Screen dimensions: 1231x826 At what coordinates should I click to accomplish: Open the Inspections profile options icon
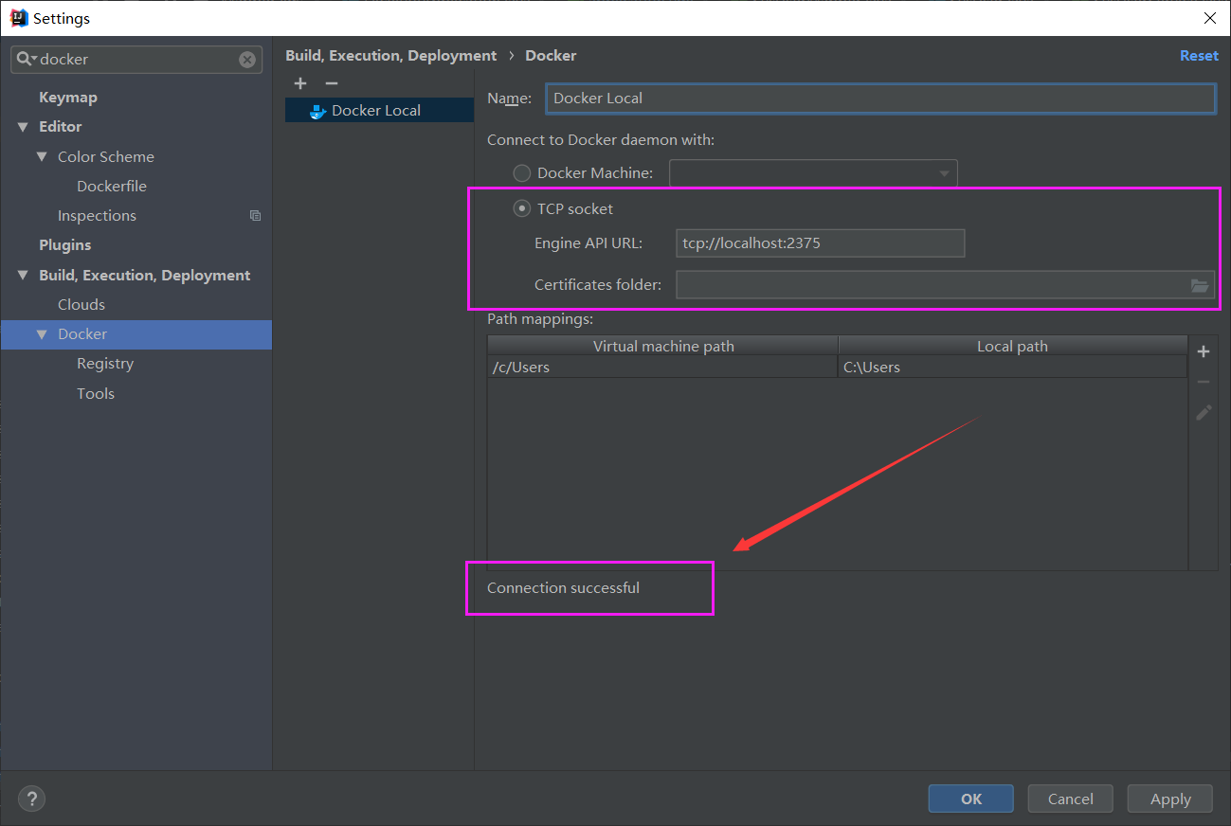[255, 215]
